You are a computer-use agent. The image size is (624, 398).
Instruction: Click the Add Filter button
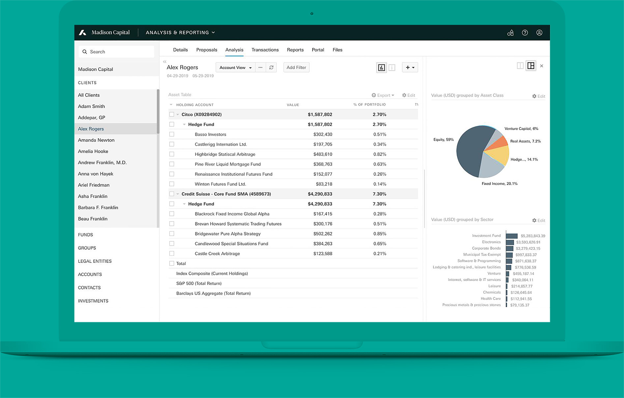(x=296, y=67)
